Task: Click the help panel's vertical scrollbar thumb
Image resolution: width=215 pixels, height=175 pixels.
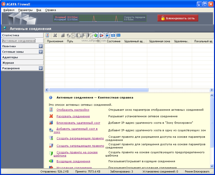Action: click(x=212, y=122)
